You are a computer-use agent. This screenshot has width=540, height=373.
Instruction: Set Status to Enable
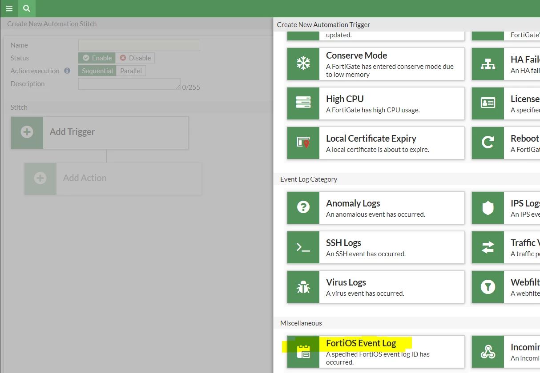[x=97, y=58]
